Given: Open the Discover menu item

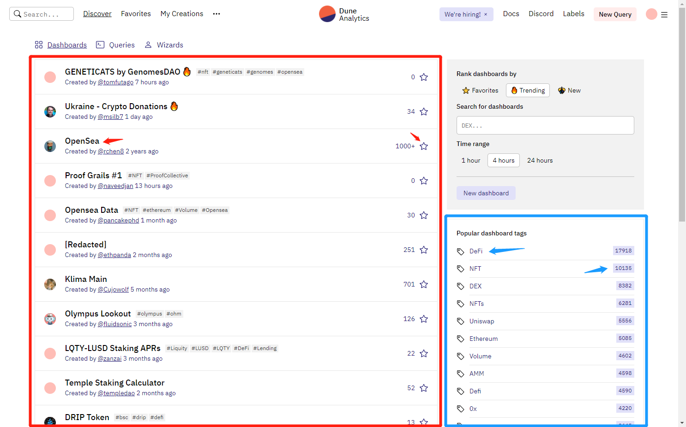Looking at the screenshot, I should point(97,14).
